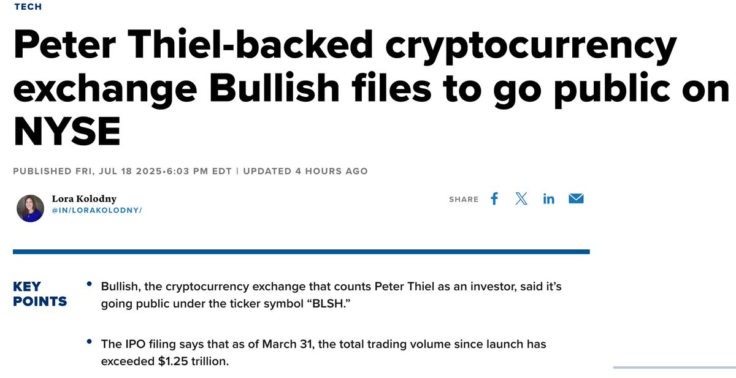Click the gray line at bottom right

(x=674, y=367)
